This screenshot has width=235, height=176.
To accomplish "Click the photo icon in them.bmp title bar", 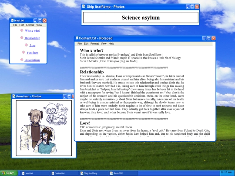I will (14, 96).
